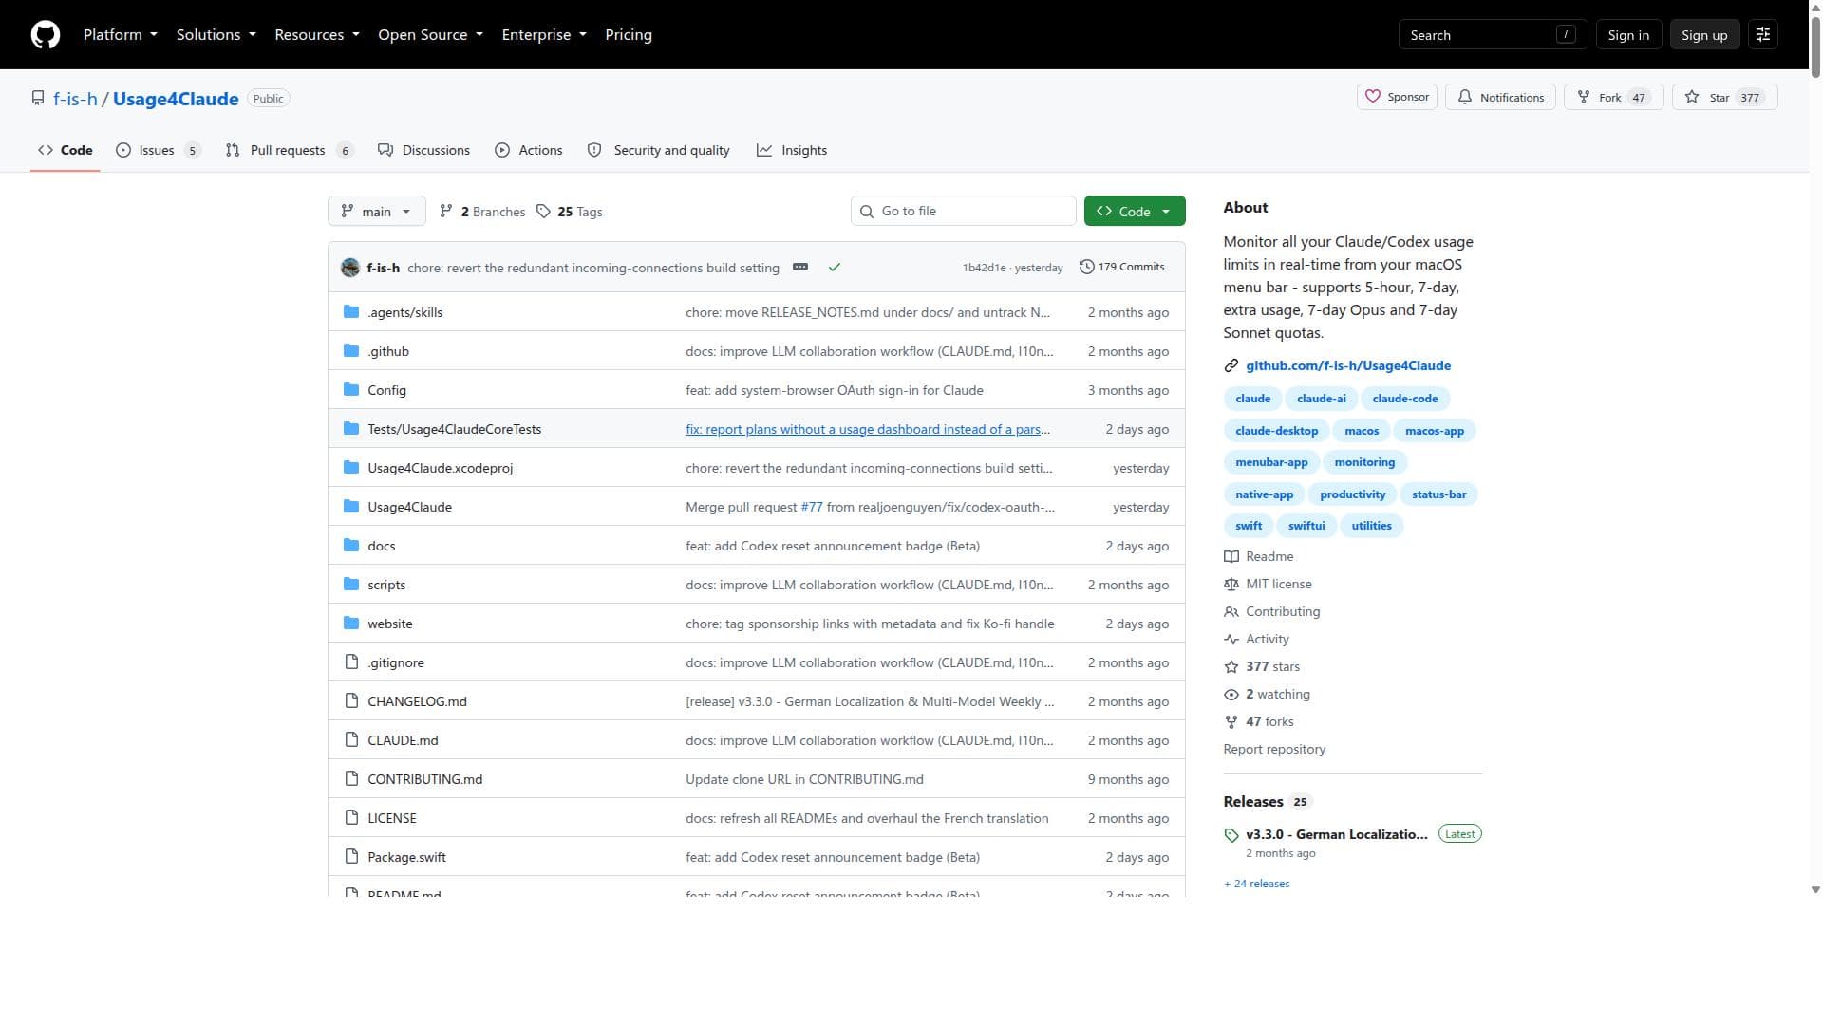Screen dimensions: 1823x1025
Task: Go to the Pricing page
Action: 629,35
